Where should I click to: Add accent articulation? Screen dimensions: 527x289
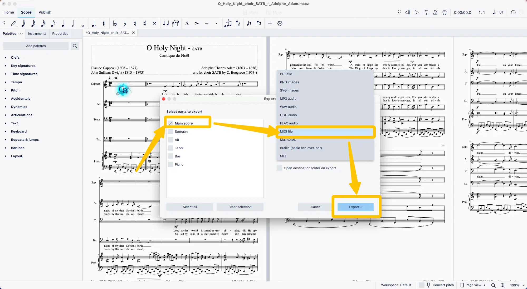(197, 23)
